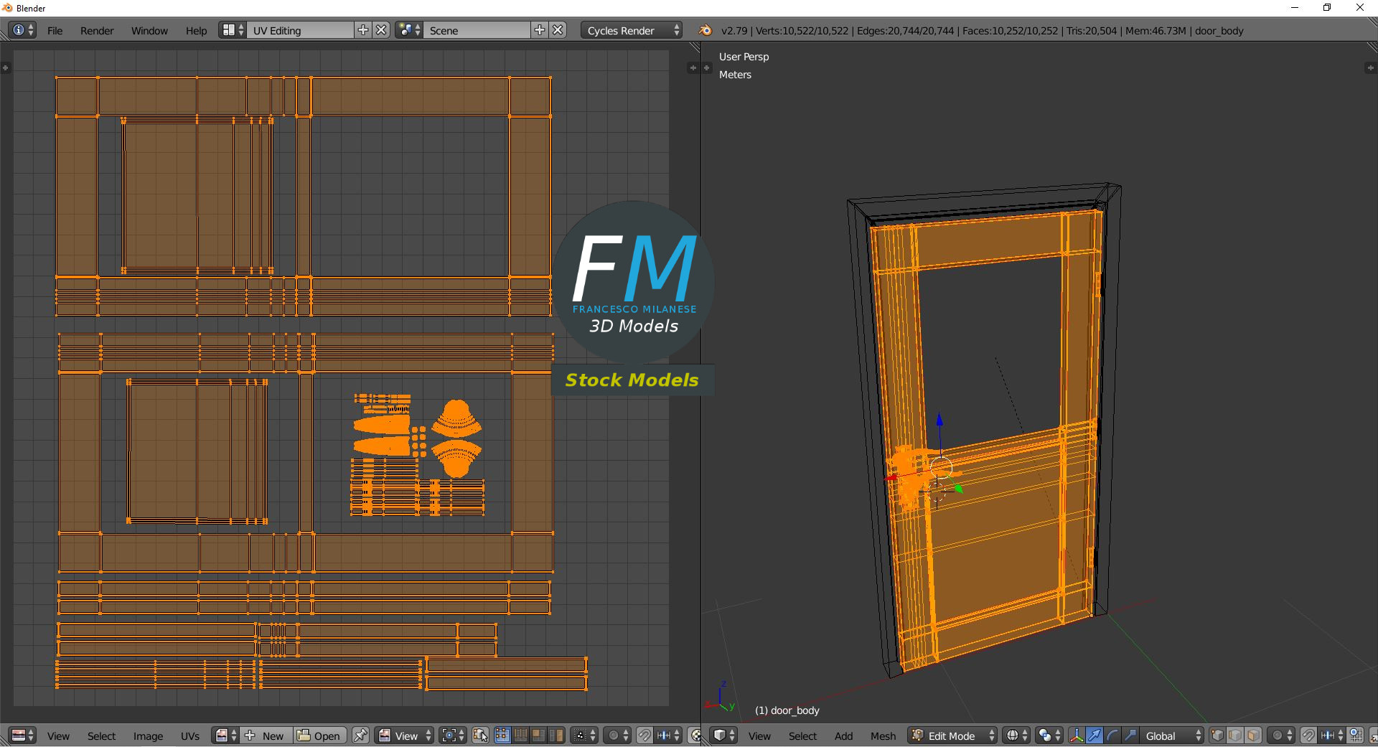Open the Cycles Render engine dropdown

(x=632, y=30)
